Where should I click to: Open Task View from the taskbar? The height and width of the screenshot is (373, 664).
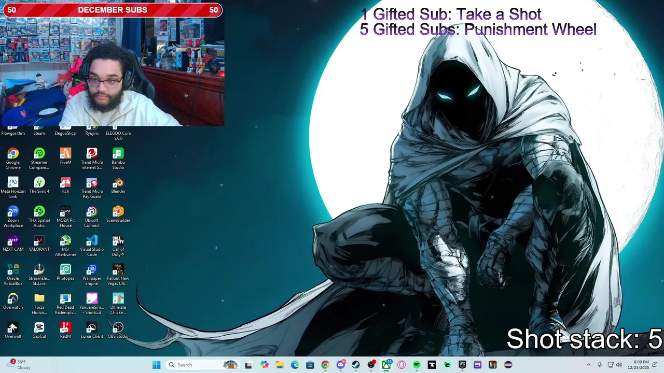[x=248, y=365]
